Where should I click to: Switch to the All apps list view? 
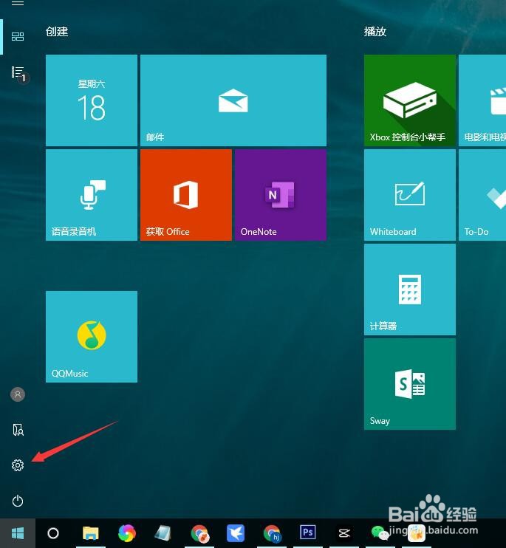(x=18, y=73)
